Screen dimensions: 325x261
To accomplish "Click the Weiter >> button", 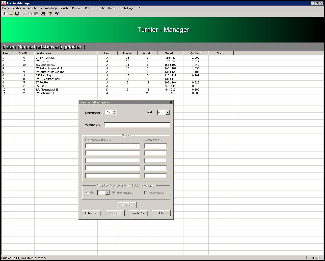I will click(138, 213).
